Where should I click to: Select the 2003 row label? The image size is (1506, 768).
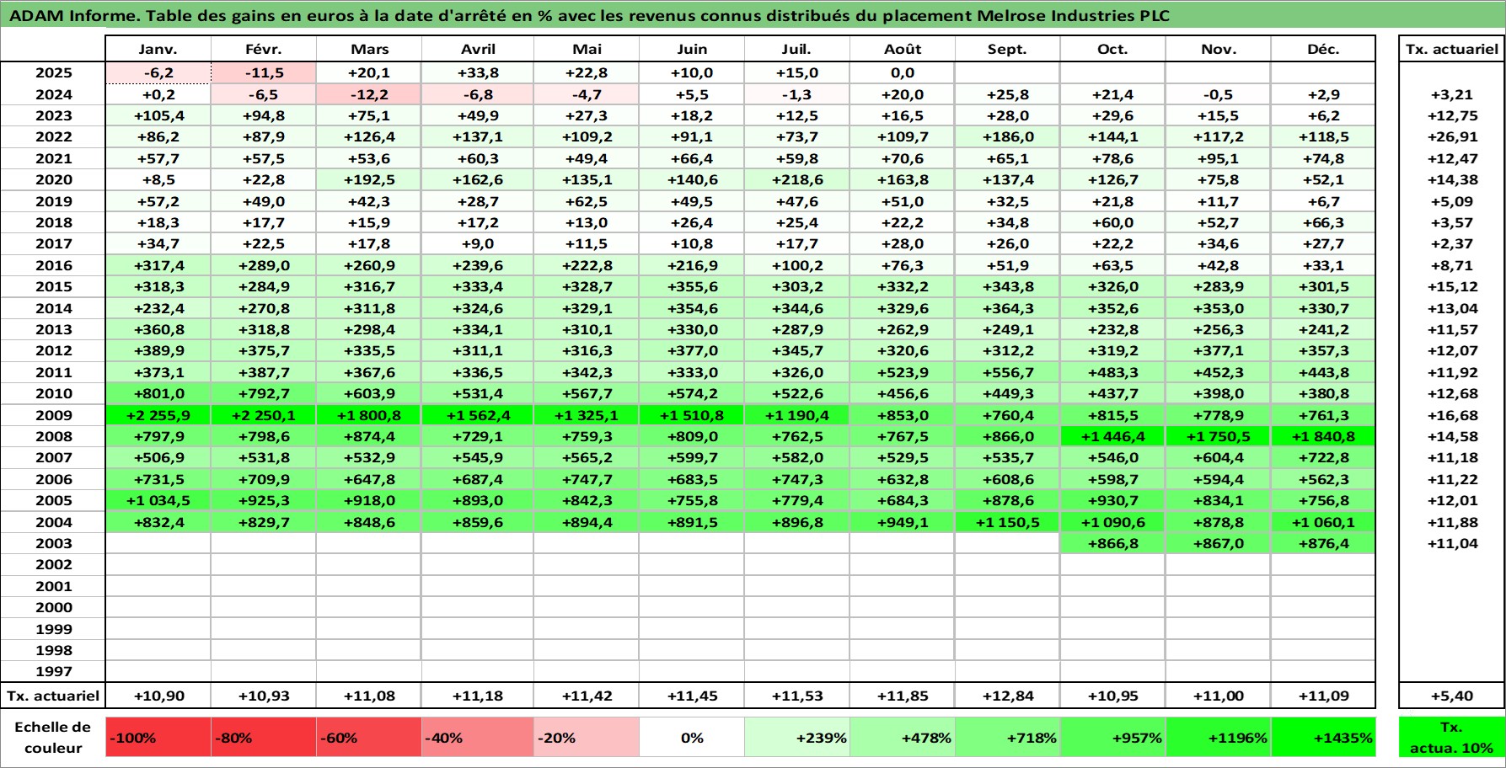[53, 543]
